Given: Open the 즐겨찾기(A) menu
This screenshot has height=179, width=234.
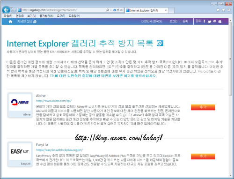Looking at the screenshot, I should tap(46, 16).
